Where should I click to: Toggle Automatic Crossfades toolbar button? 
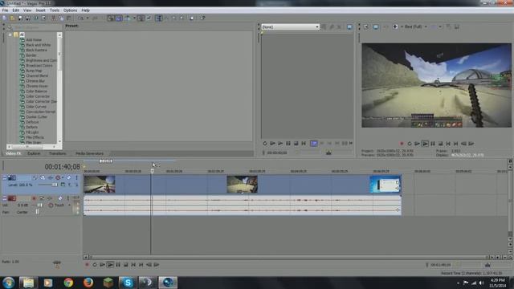click(x=119, y=18)
